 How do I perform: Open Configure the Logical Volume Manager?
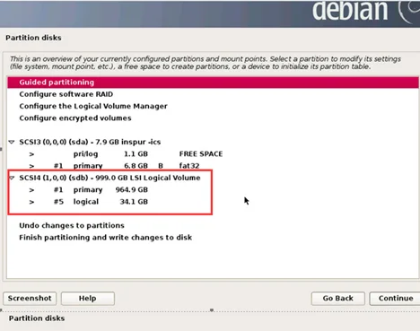93,106
